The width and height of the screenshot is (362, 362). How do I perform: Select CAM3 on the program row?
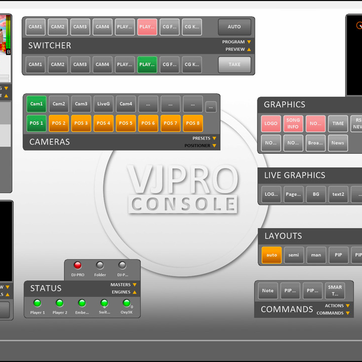coord(80,27)
